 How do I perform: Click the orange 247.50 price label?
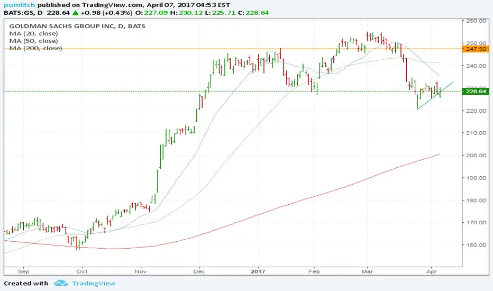click(x=476, y=49)
